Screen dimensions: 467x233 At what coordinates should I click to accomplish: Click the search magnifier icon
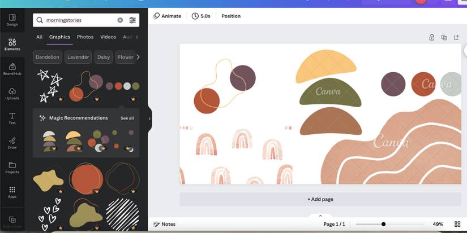[x=40, y=20]
